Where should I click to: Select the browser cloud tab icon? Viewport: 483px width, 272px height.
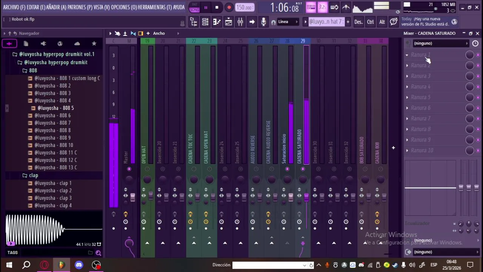pyautogui.click(x=77, y=44)
